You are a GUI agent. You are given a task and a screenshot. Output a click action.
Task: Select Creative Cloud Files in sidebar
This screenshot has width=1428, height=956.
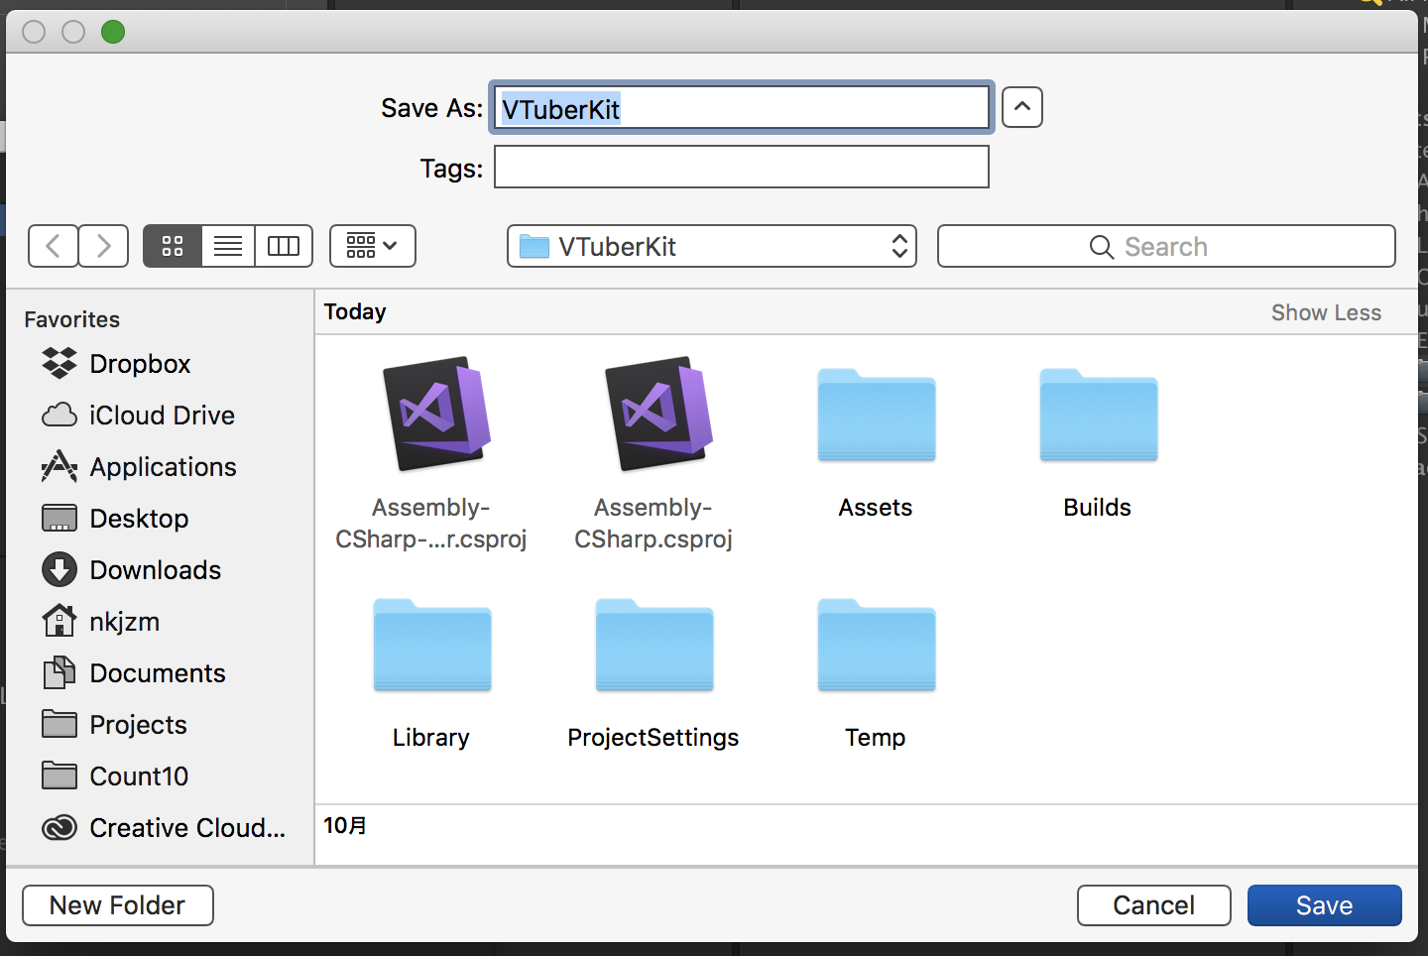pyautogui.click(x=164, y=828)
